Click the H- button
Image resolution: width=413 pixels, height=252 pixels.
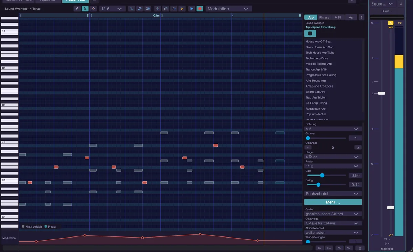coord(320,248)
